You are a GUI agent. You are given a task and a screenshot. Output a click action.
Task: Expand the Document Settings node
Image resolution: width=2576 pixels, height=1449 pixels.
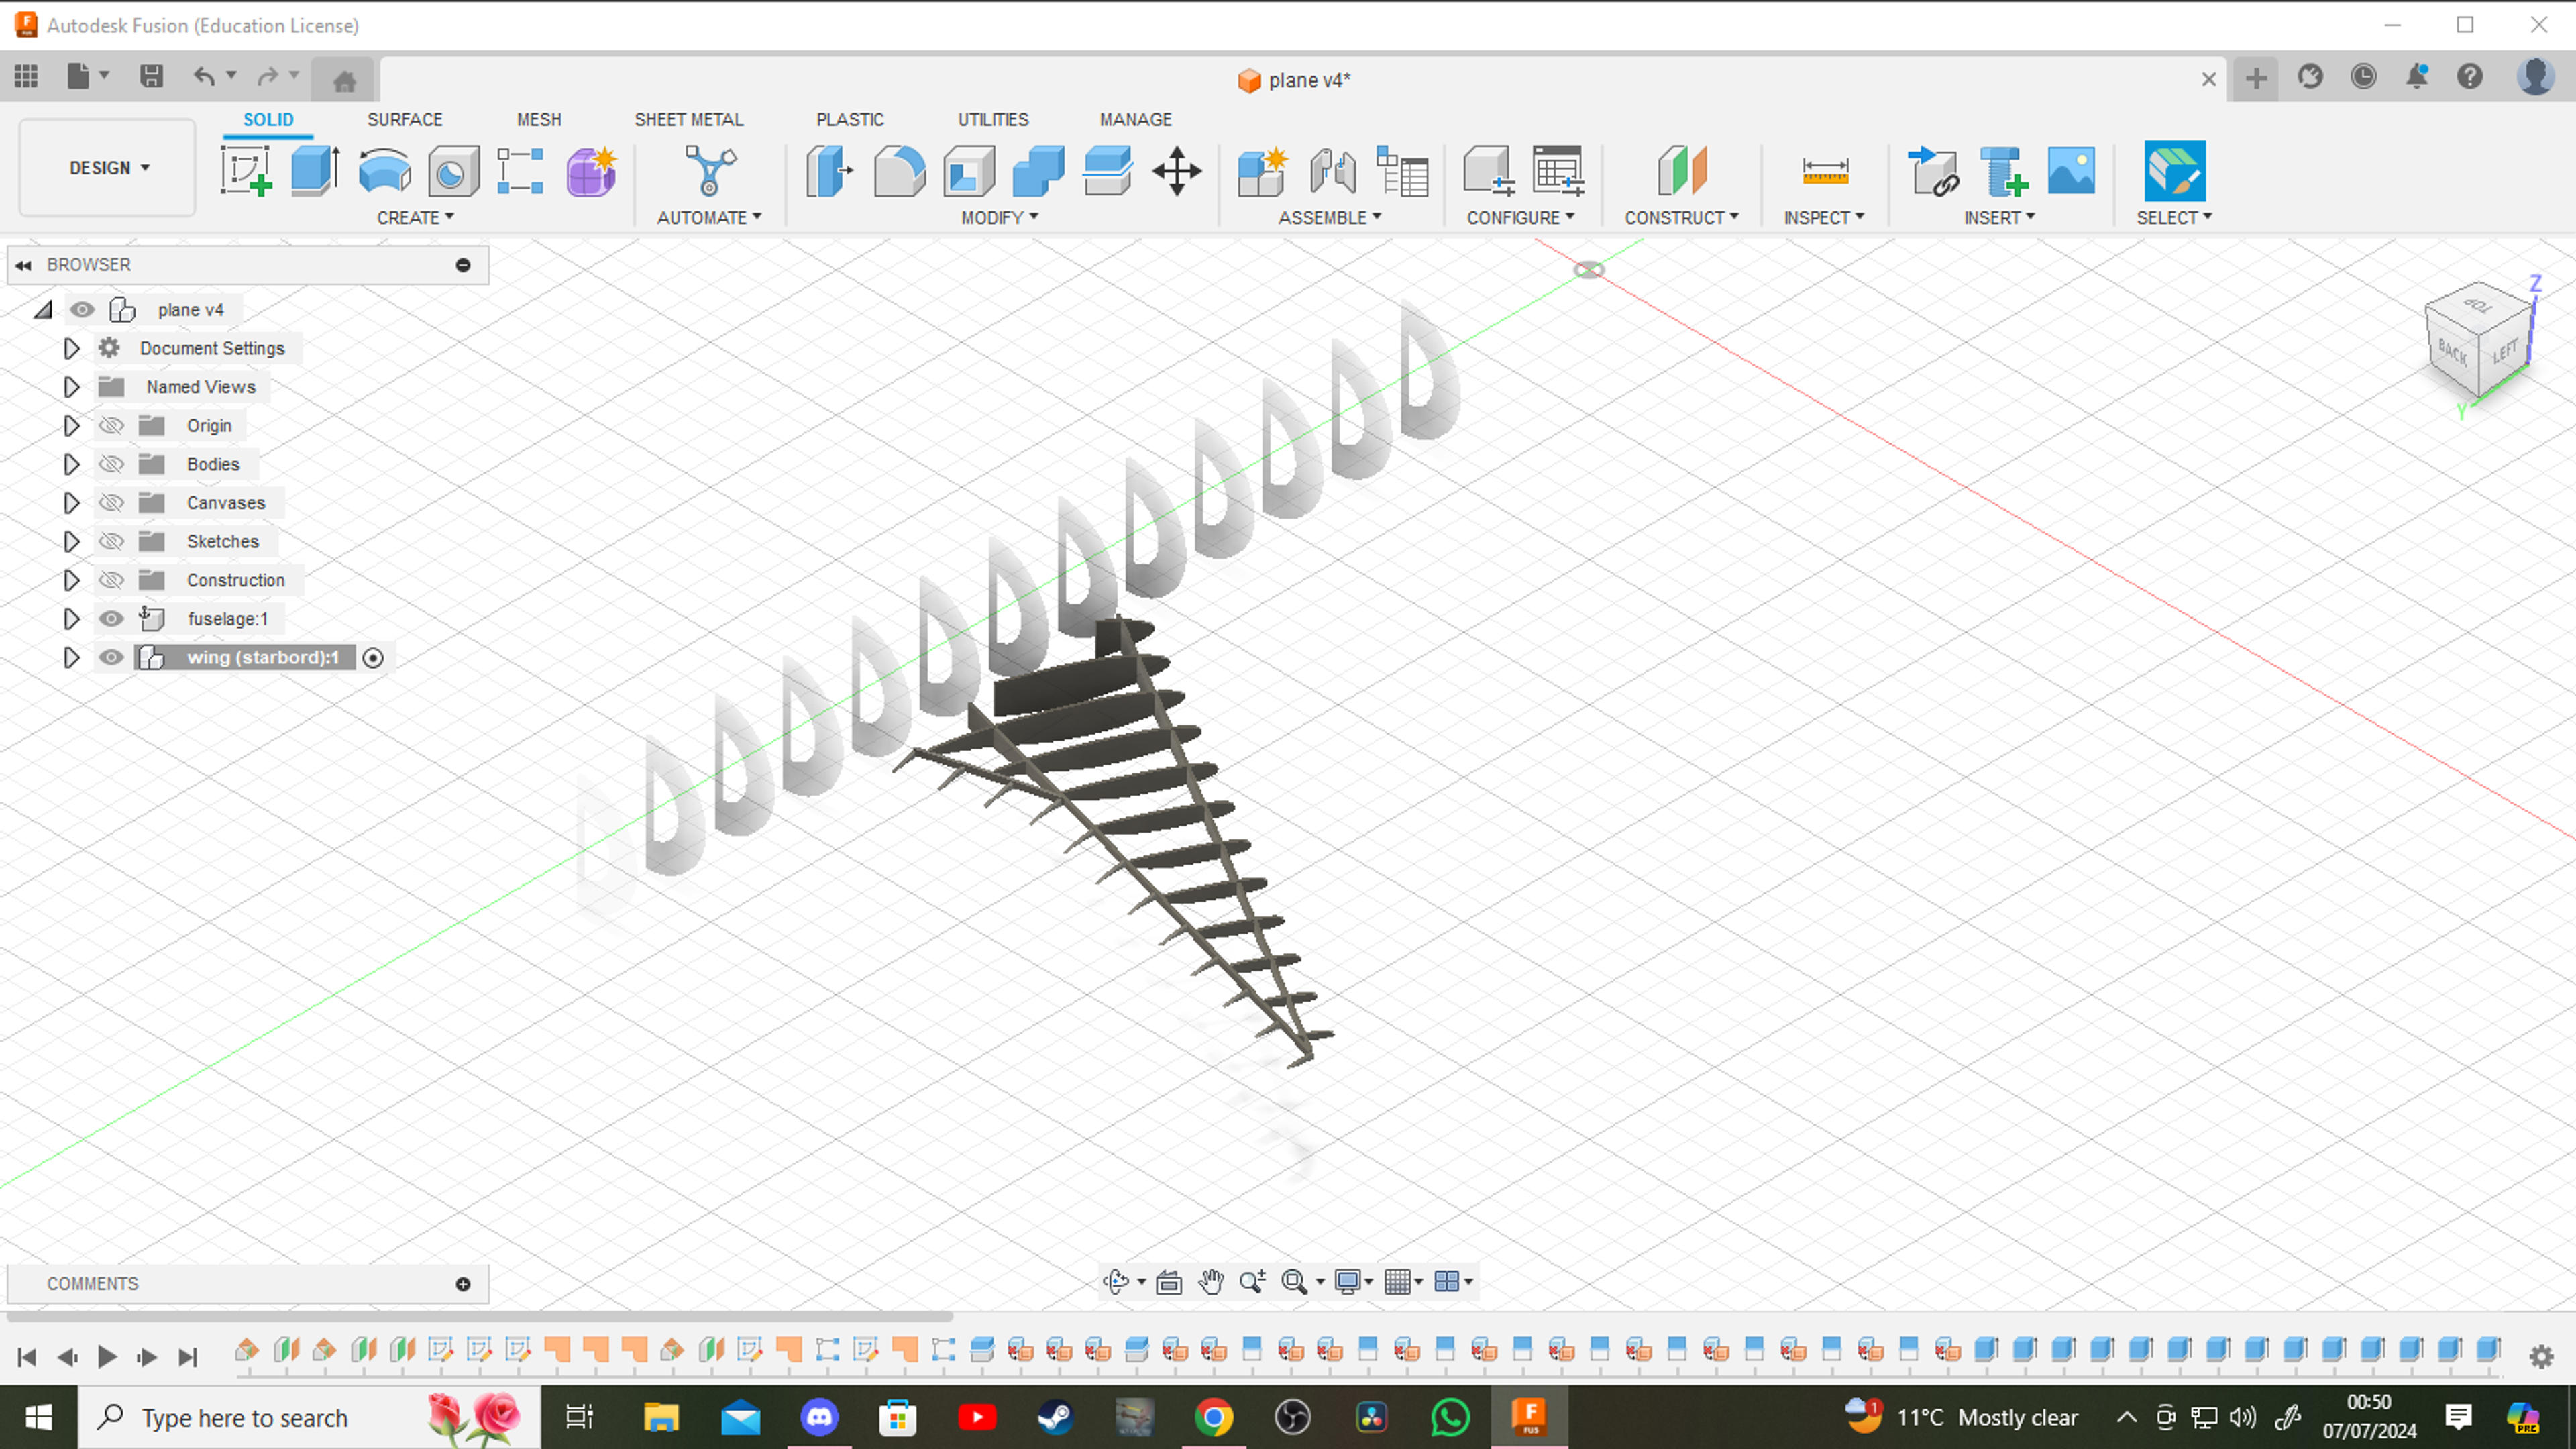71,348
